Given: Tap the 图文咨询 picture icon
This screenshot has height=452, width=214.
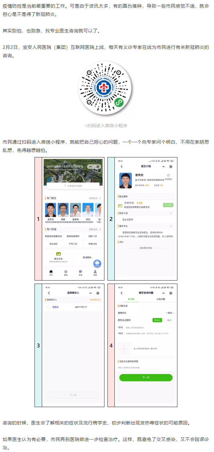Looking at the screenshot, I should (x=58, y=254).
